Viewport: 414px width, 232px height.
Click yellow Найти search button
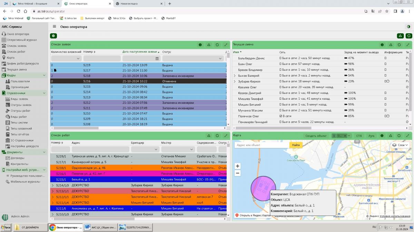(x=296, y=145)
